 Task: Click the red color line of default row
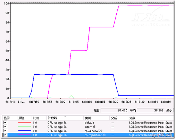click(x=24, y=122)
